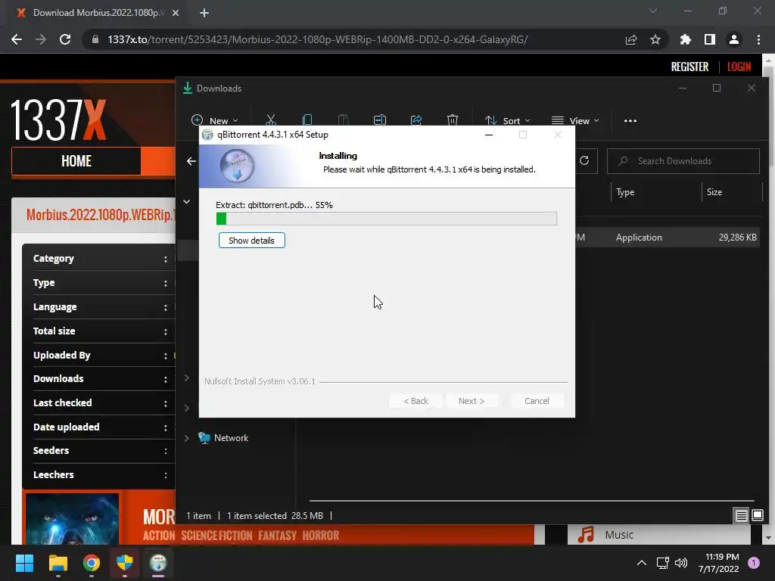Click the Type column header in Downloads

[625, 192]
